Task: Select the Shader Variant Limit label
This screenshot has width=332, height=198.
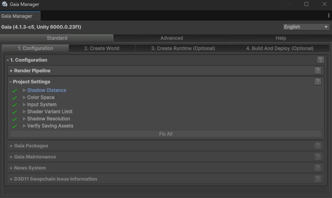Action: click(50, 111)
